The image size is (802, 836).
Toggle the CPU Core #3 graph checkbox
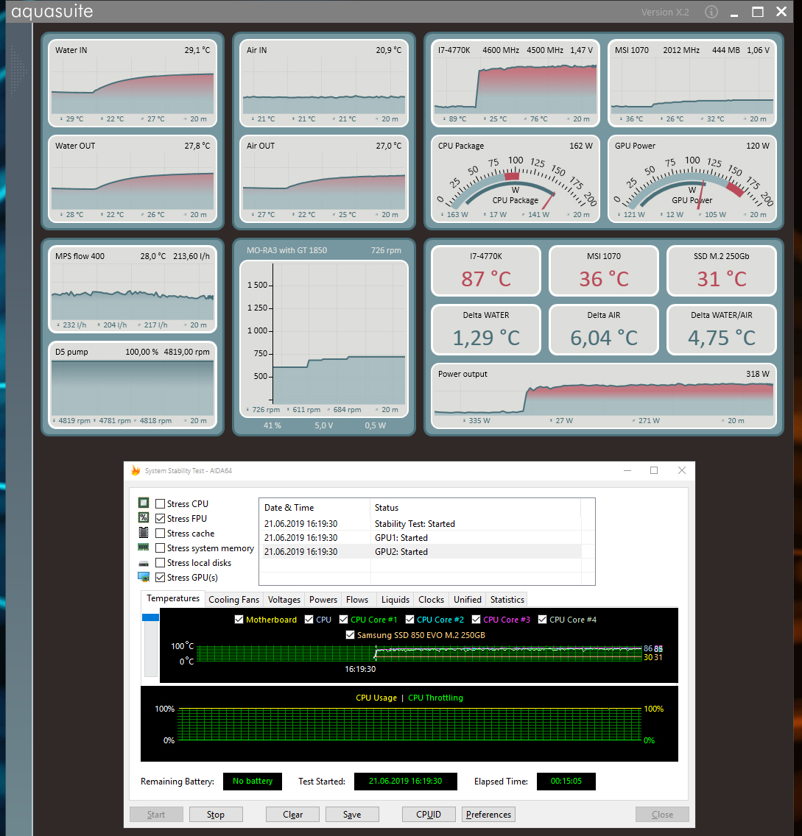point(476,620)
